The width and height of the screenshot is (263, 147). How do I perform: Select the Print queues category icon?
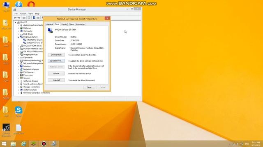[x=21, y=72]
